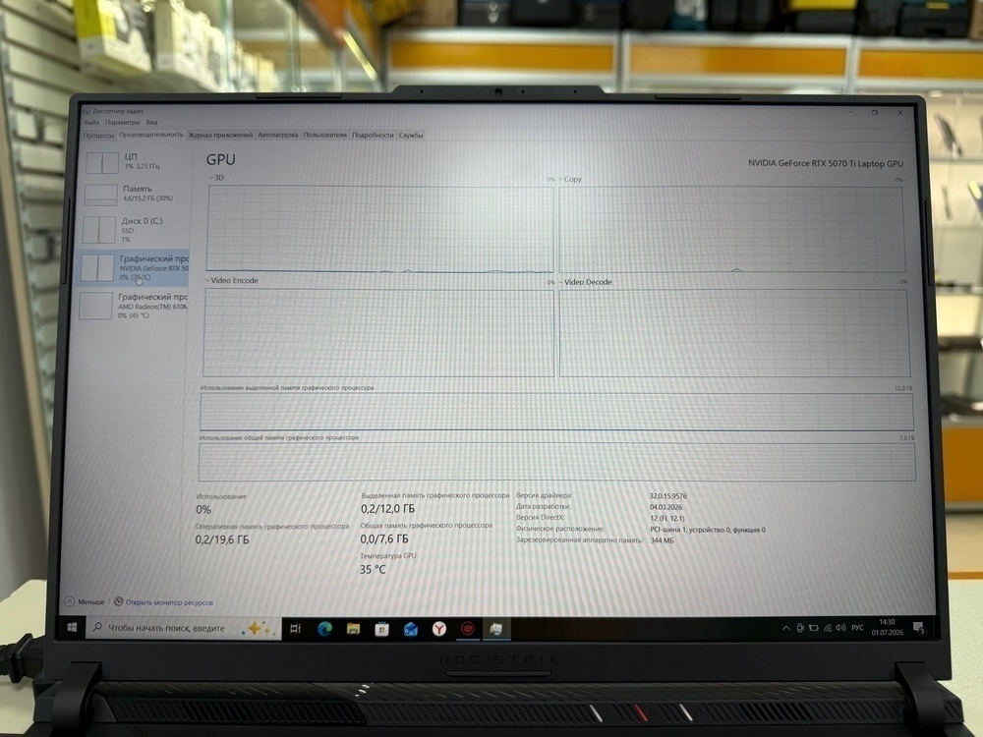This screenshot has width=983, height=737.
Task: Click the 3D engine usage graph
Action: click(x=379, y=229)
